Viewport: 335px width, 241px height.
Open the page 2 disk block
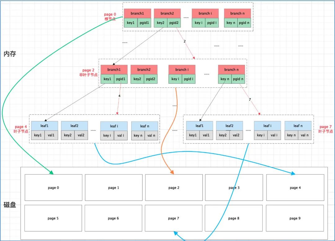tap(173, 188)
